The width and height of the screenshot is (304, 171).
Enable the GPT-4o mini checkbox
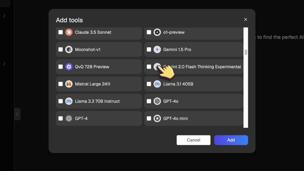149,118
